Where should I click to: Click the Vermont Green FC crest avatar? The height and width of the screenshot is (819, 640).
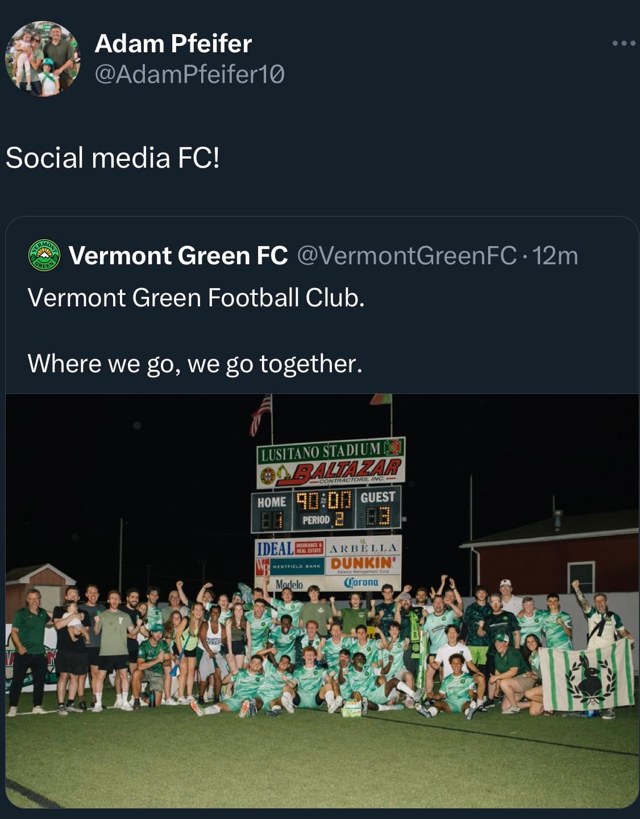pyautogui.click(x=44, y=255)
